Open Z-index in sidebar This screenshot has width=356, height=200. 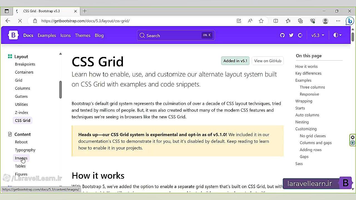tap(21, 112)
